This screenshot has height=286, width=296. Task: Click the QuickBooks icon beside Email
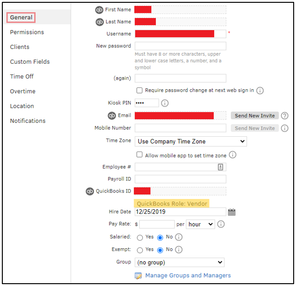(x=112, y=115)
